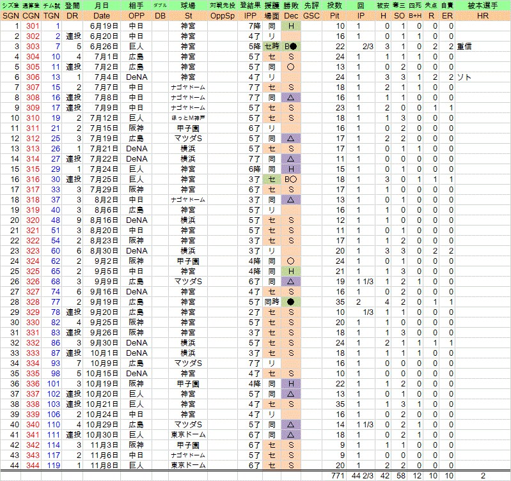Click the SGN column header
Viewport: 511px width, 481px height.
[11, 16]
